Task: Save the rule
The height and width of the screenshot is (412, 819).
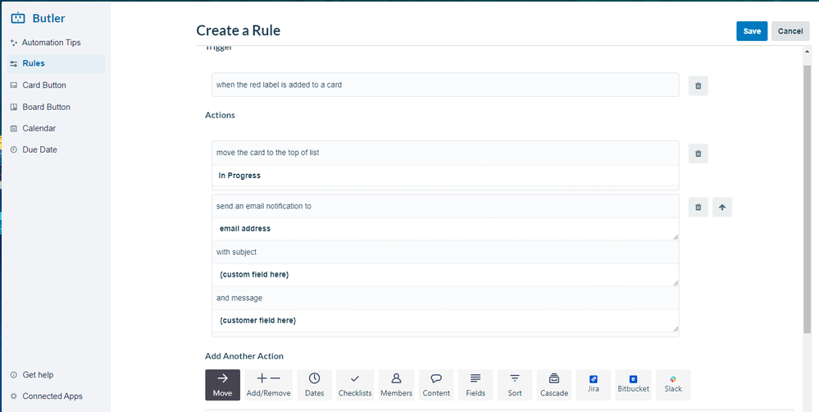Action: (752, 31)
